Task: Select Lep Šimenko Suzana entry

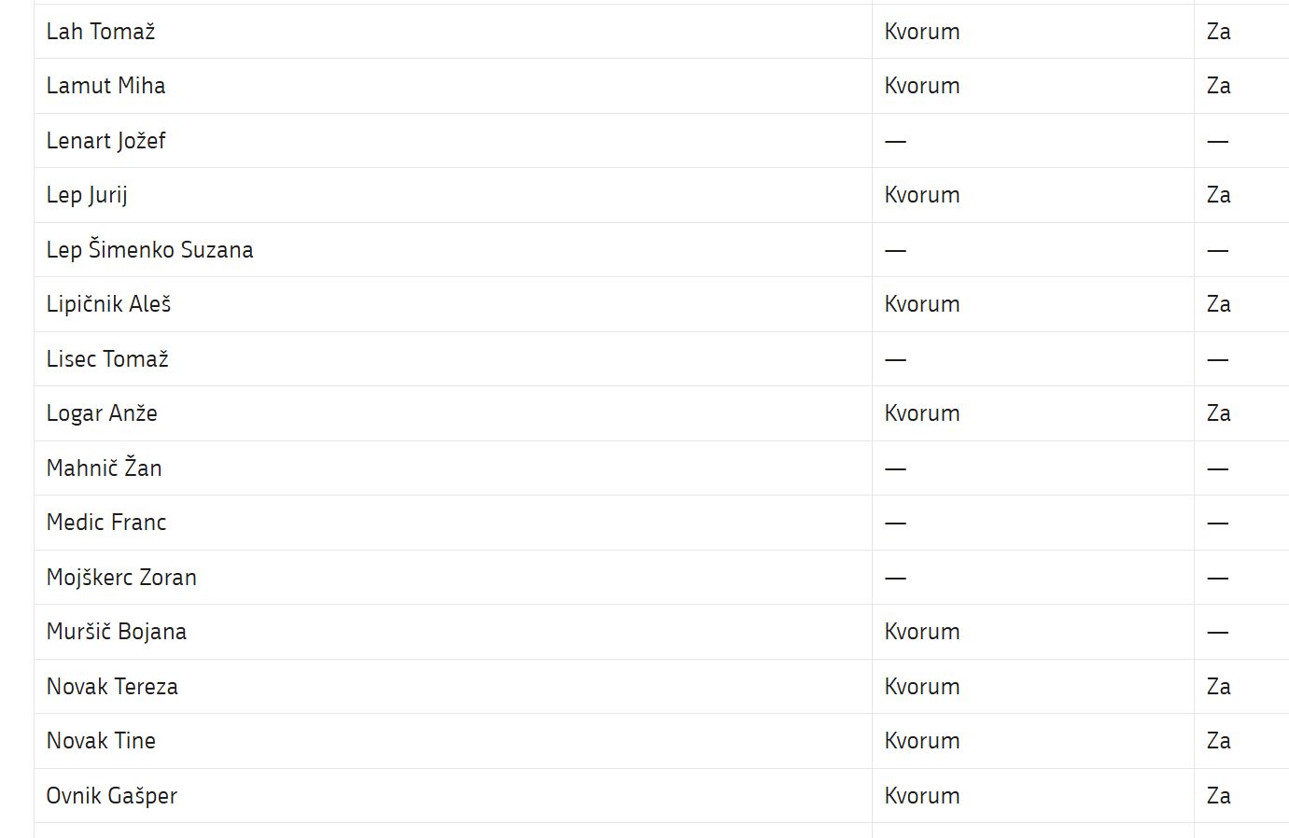Action: point(149,250)
